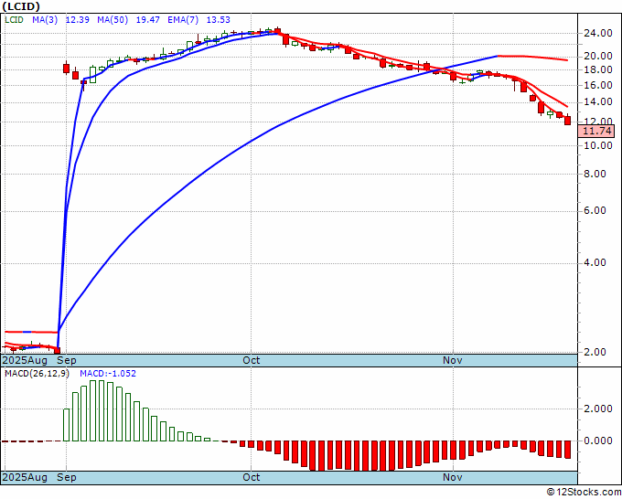The image size is (622, 499).
Task: Click the Oct label on price chart axis
Action: [x=252, y=360]
